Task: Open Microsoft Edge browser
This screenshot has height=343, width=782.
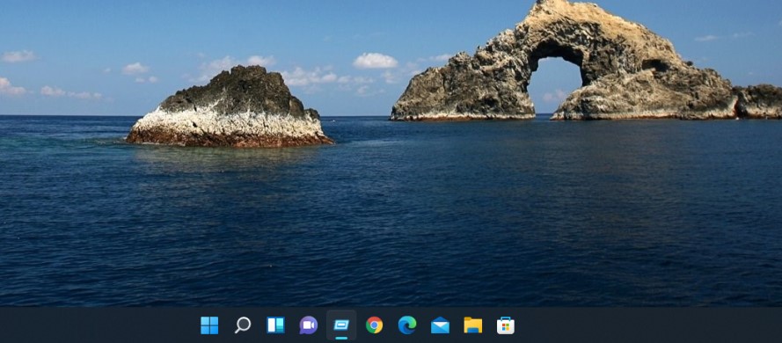Action: (407, 325)
